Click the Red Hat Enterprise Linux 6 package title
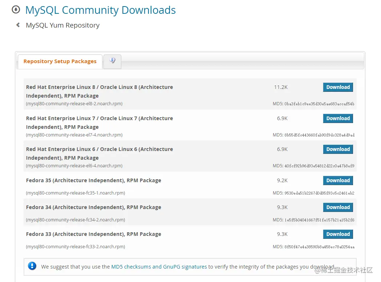The image size is (381, 282). point(100,154)
